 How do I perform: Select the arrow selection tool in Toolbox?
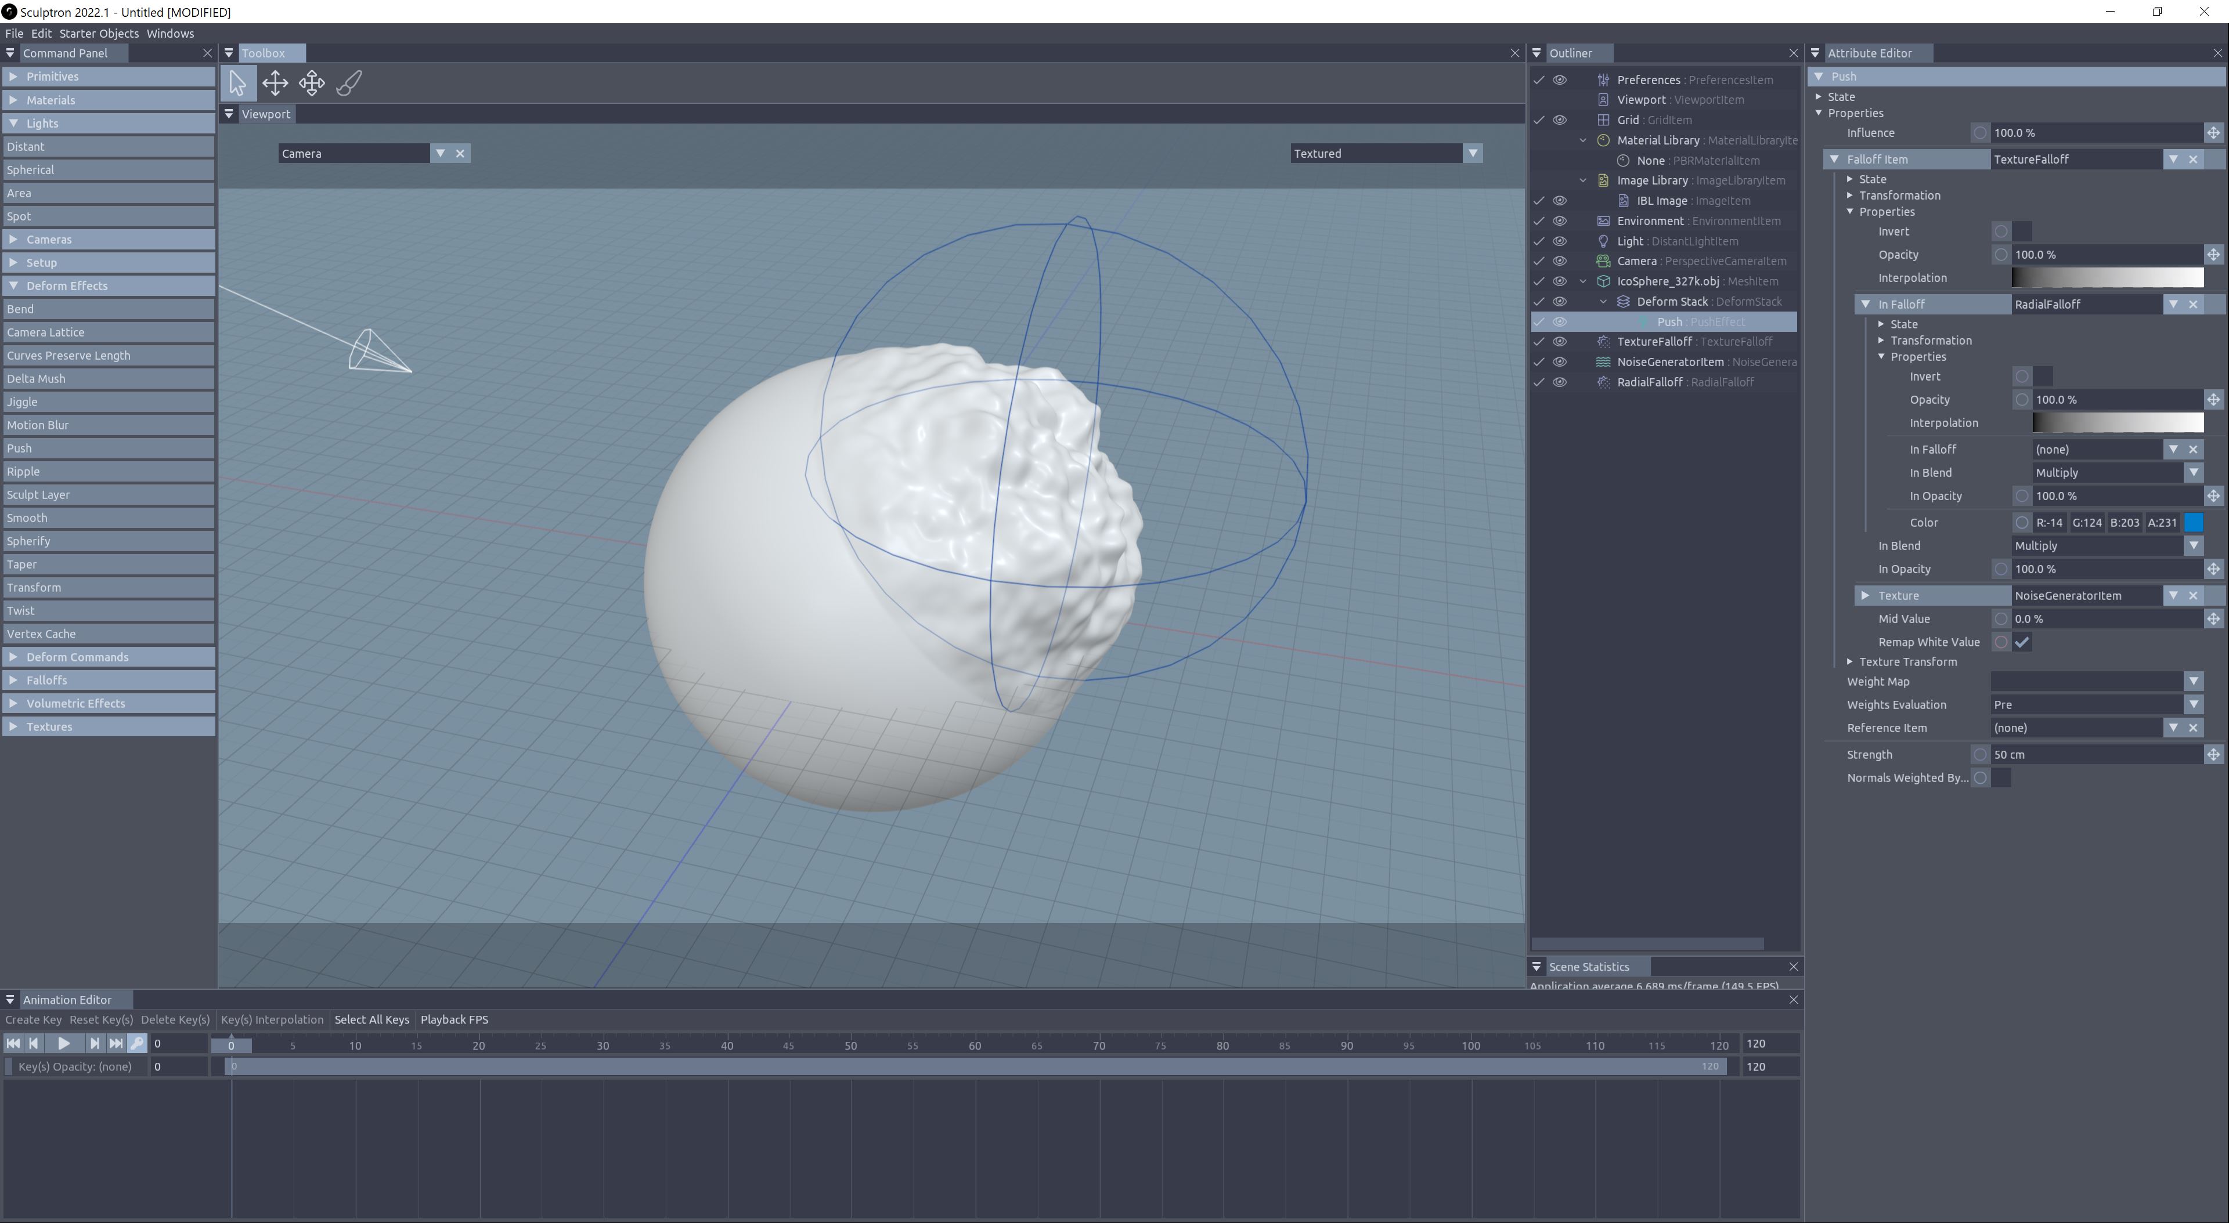[237, 83]
